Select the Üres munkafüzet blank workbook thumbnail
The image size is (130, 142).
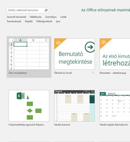pyautogui.click(x=29, y=54)
